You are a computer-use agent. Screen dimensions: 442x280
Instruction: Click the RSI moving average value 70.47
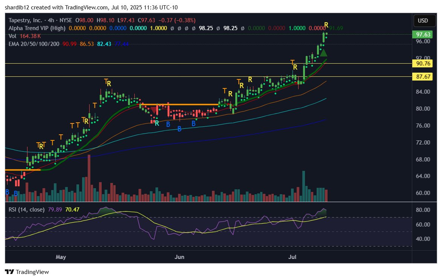click(72, 210)
